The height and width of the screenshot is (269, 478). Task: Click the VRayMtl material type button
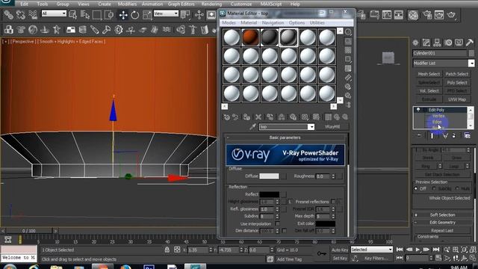point(332,127)
